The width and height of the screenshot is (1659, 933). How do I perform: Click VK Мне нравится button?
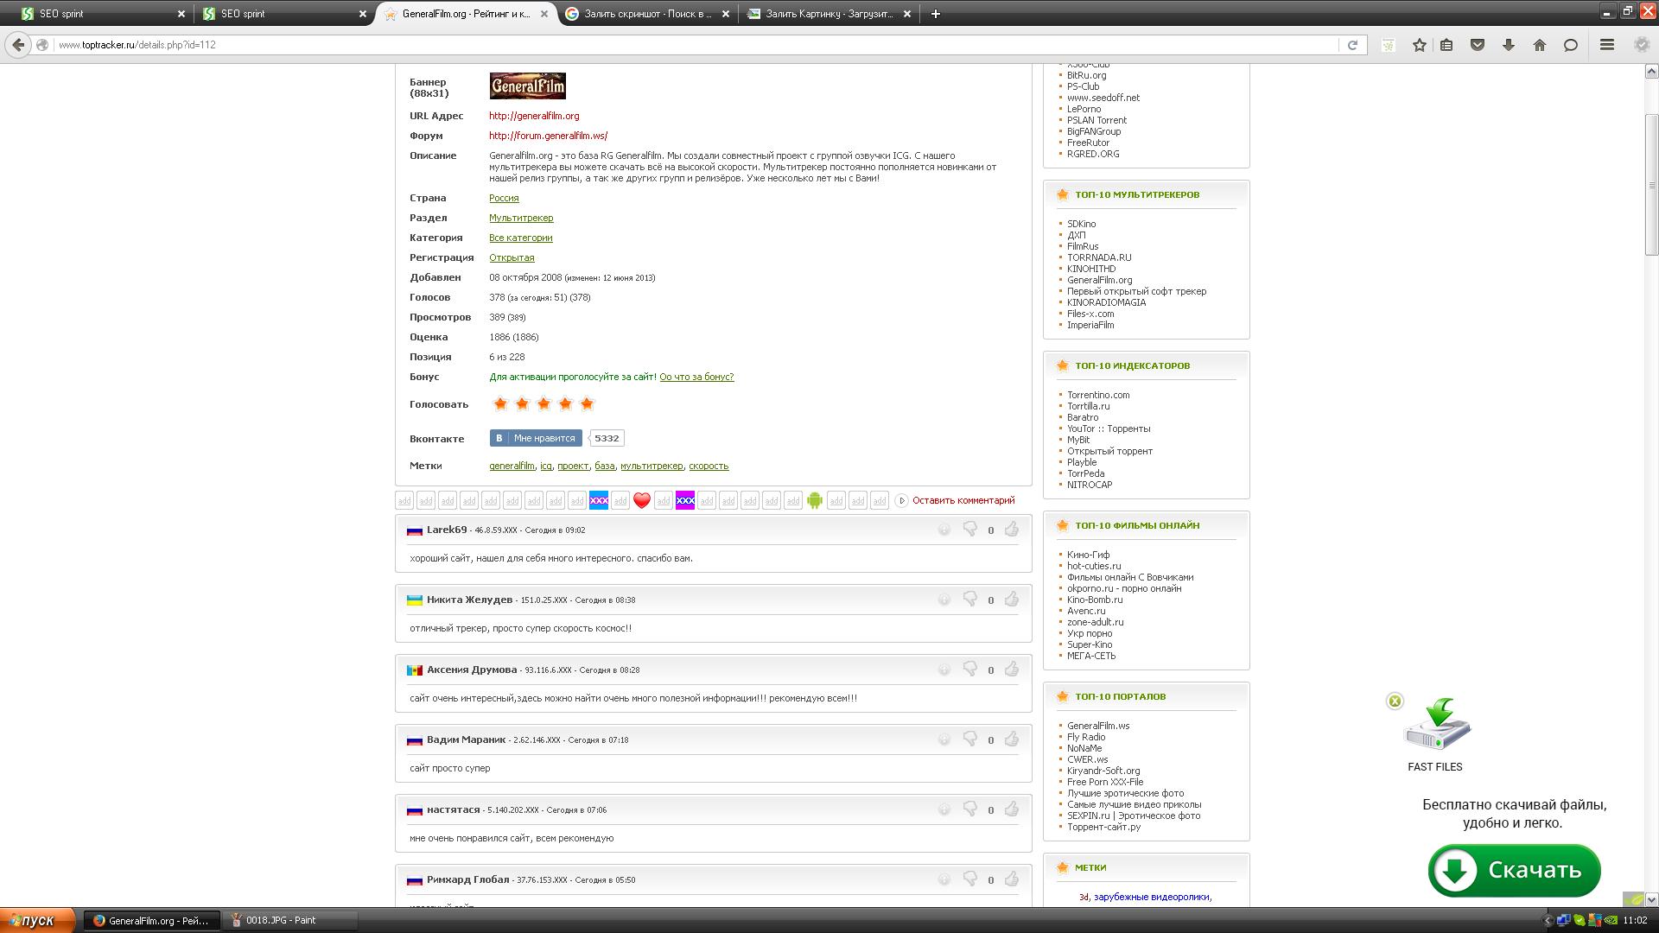536,438
